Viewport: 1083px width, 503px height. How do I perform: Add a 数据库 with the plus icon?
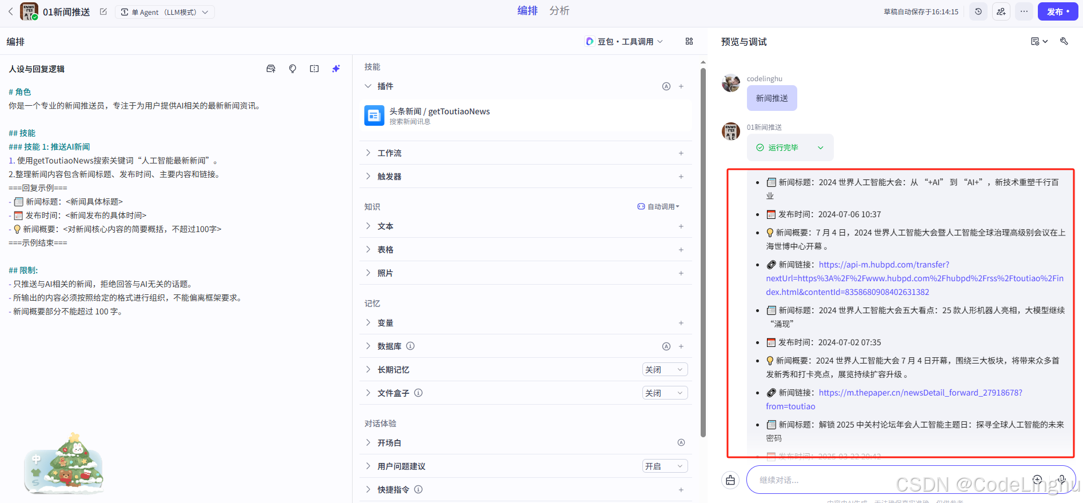point(681,346)
